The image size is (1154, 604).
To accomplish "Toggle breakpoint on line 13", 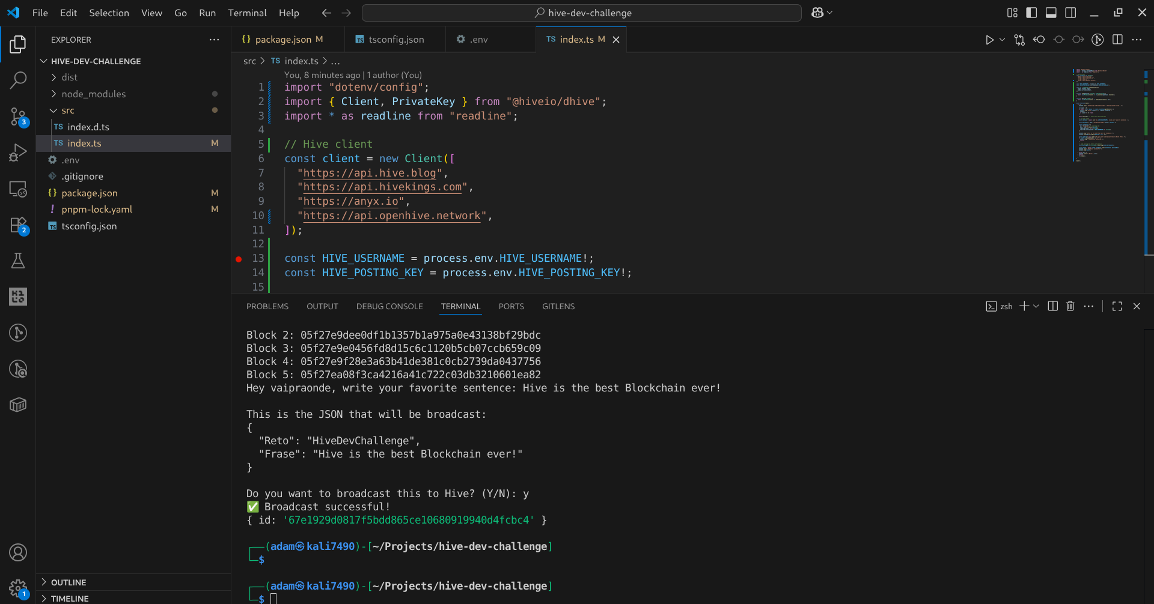I will point(239,259).
